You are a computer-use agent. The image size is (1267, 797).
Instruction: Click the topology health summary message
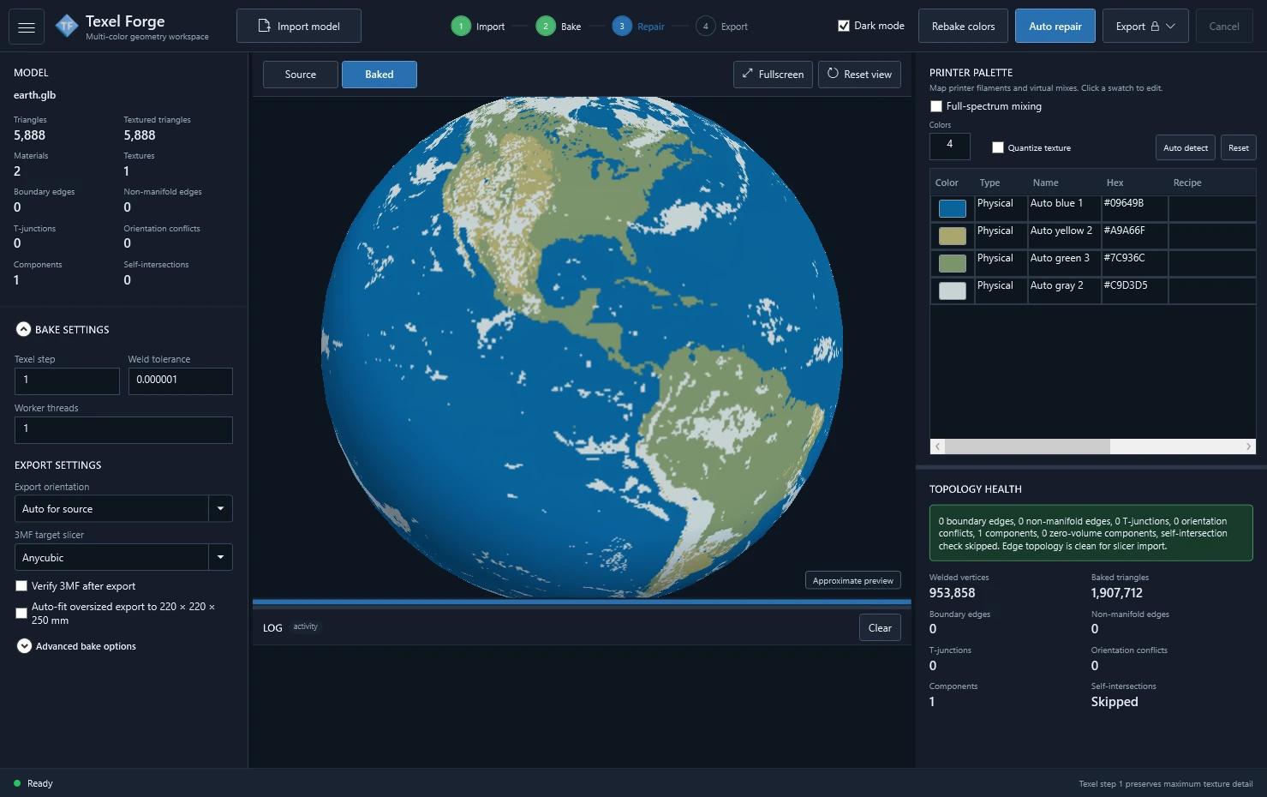point(1091,533)
